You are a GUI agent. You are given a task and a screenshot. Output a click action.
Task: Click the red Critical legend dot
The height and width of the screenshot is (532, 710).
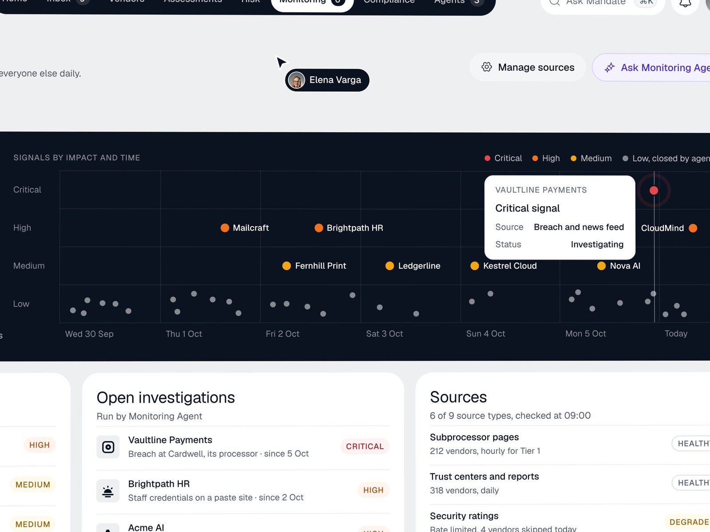point(487,158)
